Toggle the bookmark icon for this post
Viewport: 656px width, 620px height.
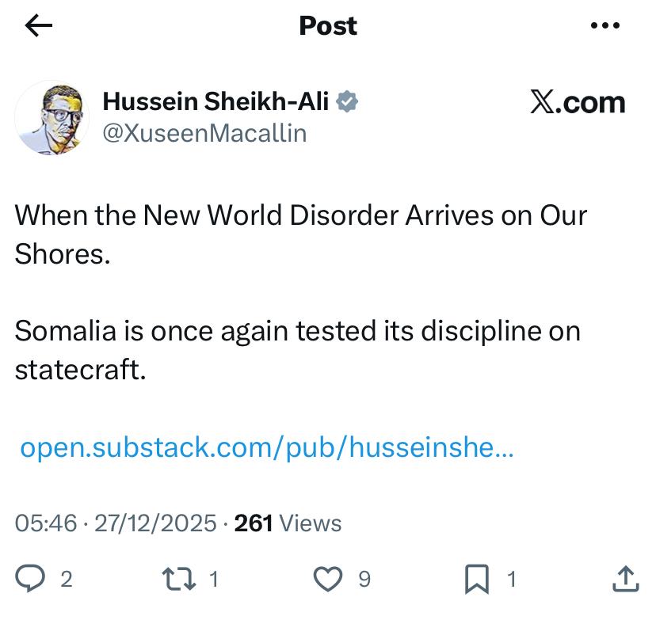pyautogui.click(x=476, y=580)
